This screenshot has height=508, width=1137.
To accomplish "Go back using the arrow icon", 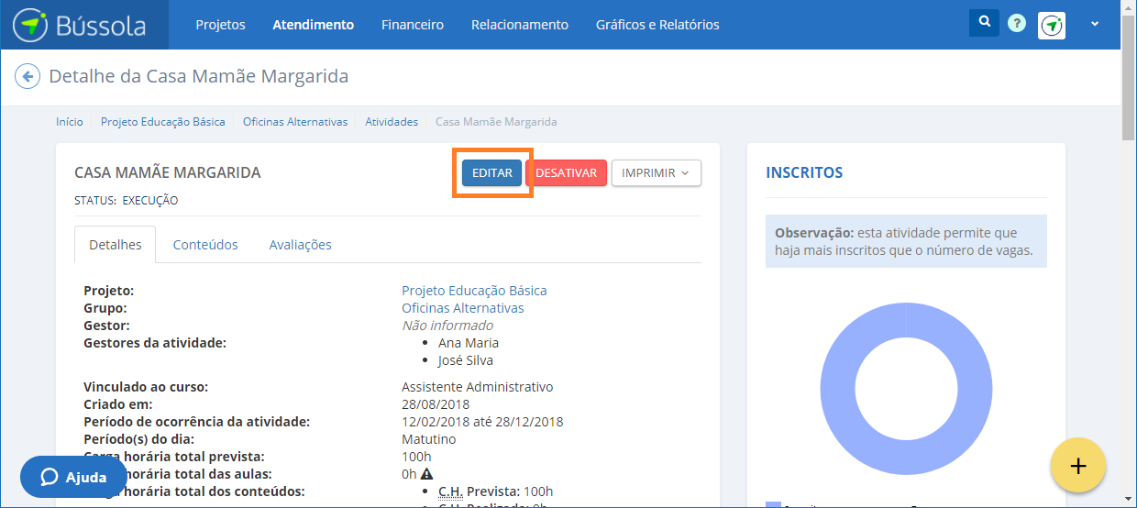I will point(28,76).
